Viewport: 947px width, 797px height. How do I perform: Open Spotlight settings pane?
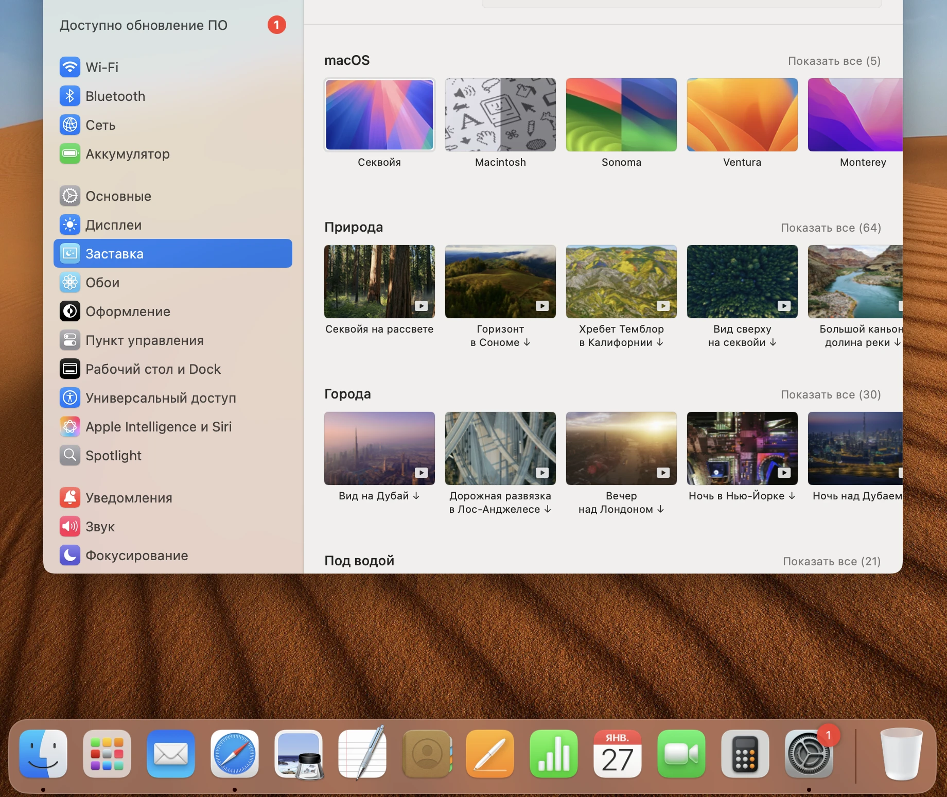172,456
